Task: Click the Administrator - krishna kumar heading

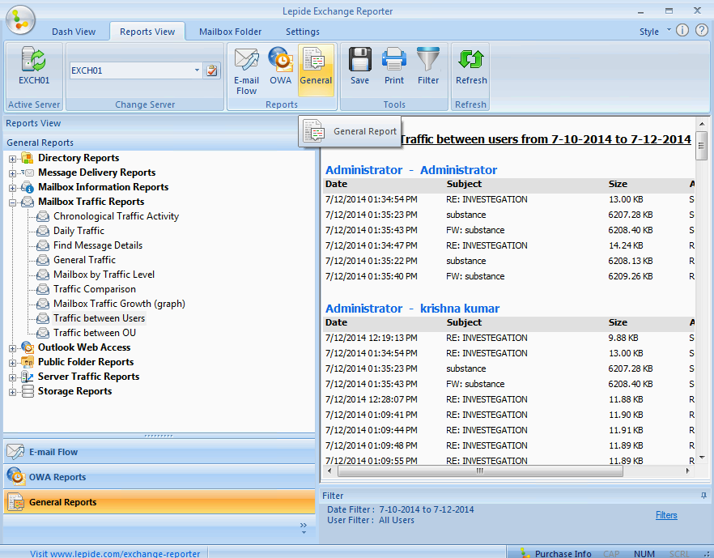Action: [412, 309]
